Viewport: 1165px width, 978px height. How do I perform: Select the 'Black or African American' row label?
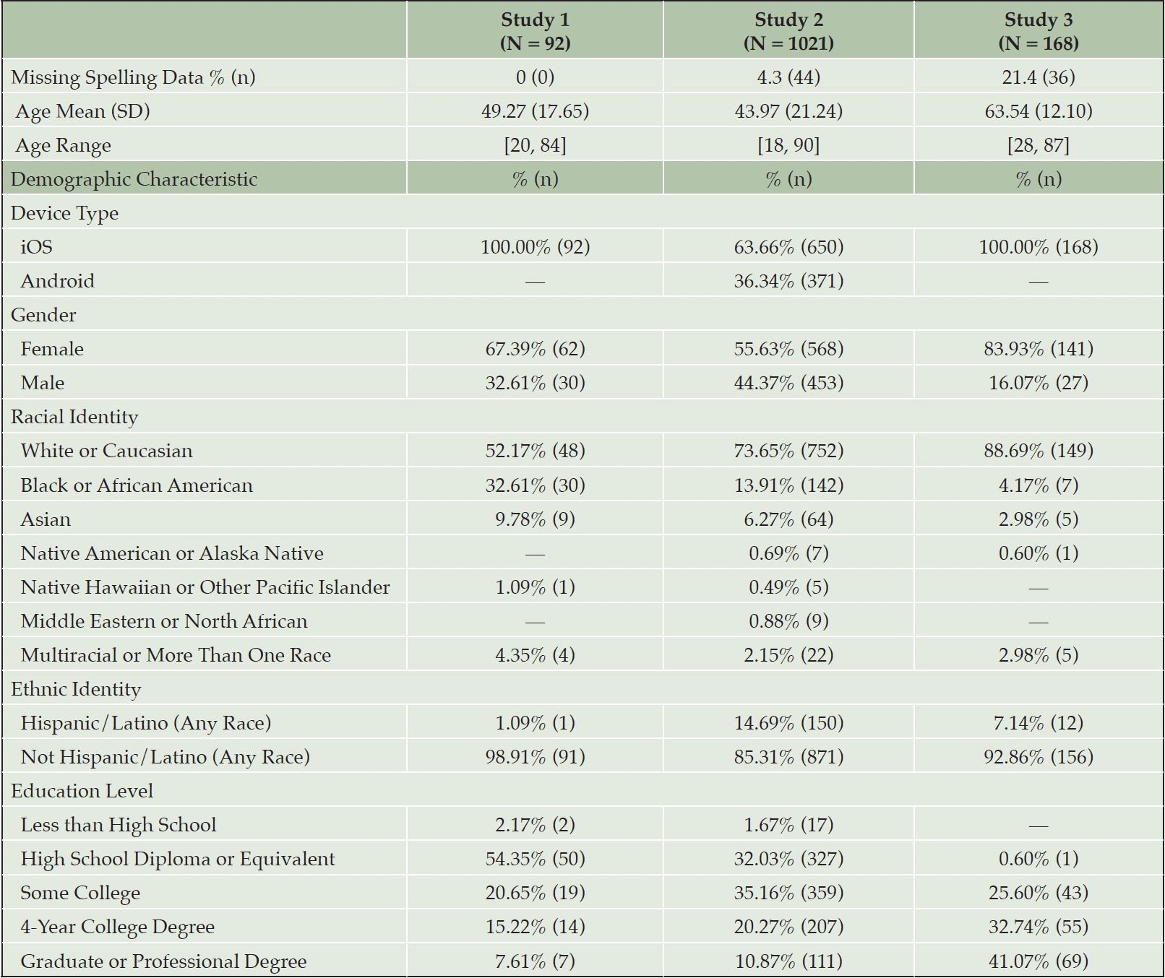coord(137,485)
